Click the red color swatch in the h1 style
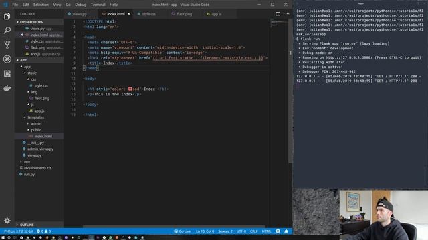This screenshot has height=240, width=428. 130,89
